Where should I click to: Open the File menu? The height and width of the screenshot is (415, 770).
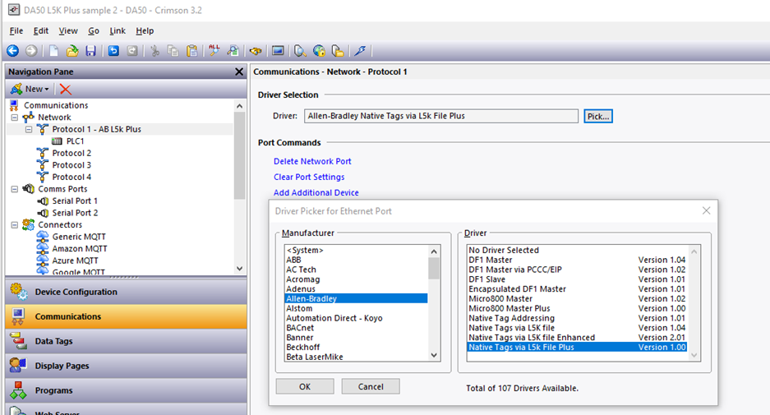(16, 30)
